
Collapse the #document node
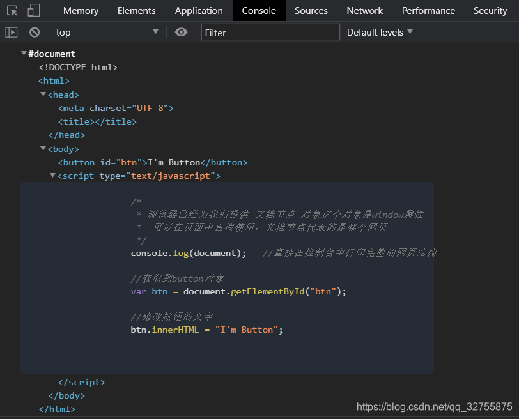click(x=24, y=53)
